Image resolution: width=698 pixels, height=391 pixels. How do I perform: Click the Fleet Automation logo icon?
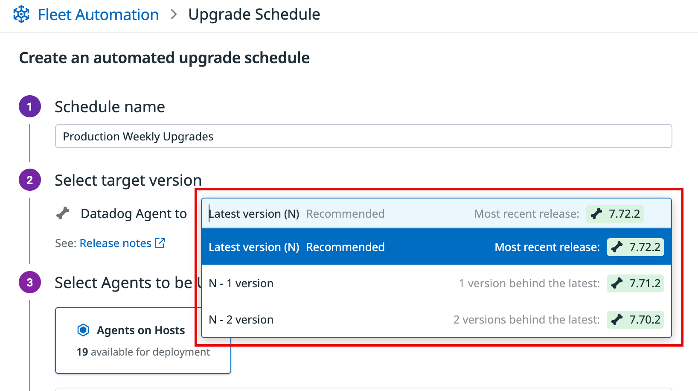pos(21,15)
